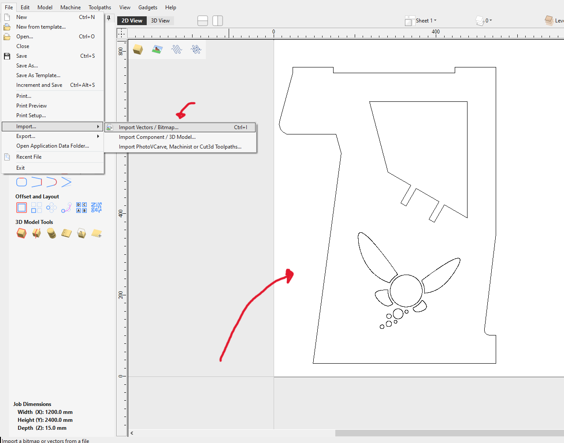The height and width of the screenshot is (443, 564).
Task: Select the first 3D Model Tools cube icon
Action: (x=22, y=233)
